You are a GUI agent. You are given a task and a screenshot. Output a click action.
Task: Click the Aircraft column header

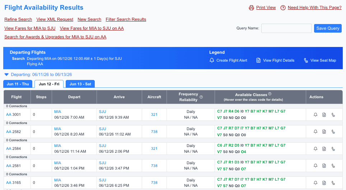(x=154, y=97)
